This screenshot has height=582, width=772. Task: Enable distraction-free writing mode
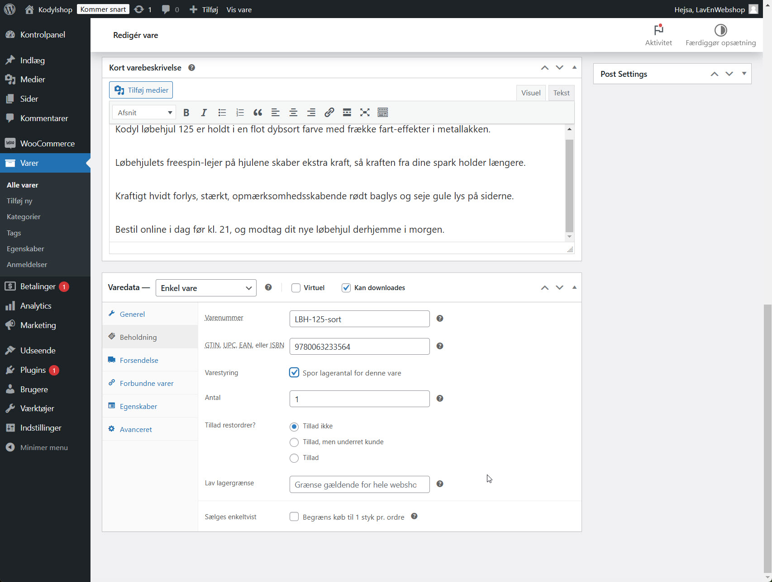[365, 112]
